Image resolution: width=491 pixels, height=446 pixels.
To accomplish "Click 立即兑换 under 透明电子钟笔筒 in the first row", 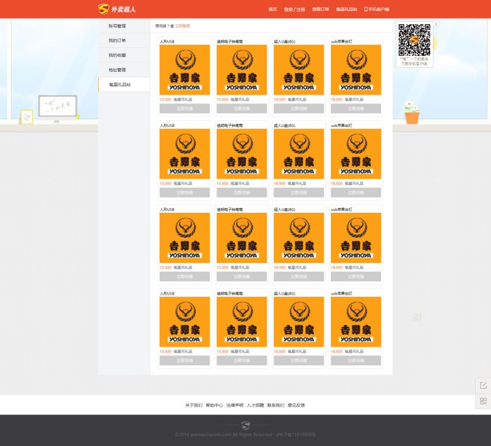I will point(242,108).
